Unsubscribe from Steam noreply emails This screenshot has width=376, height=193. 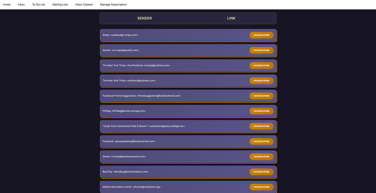click(x=261, y=156)
